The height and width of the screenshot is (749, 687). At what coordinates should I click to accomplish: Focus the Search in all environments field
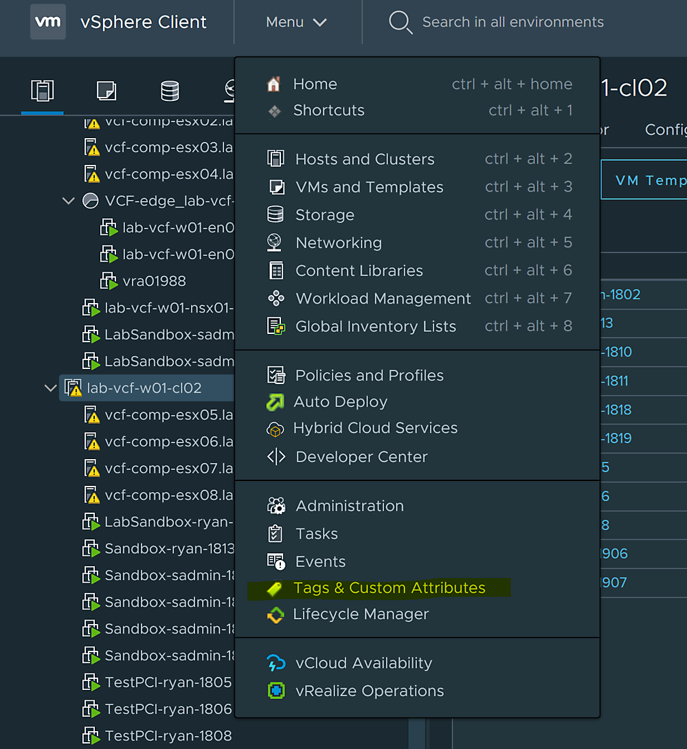[x=513, y=22]
